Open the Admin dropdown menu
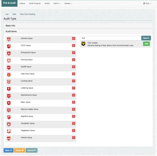Image resolution: width=157 pixels, height=156 pixels. pos(57,3)
